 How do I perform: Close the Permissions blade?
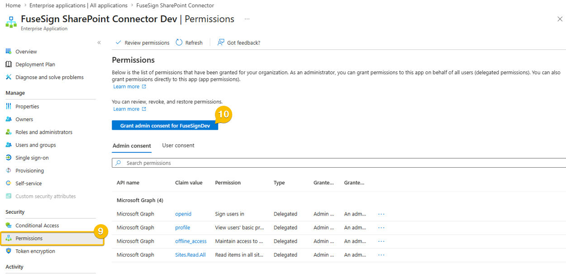pyautogui.click(x=560, y=19)
